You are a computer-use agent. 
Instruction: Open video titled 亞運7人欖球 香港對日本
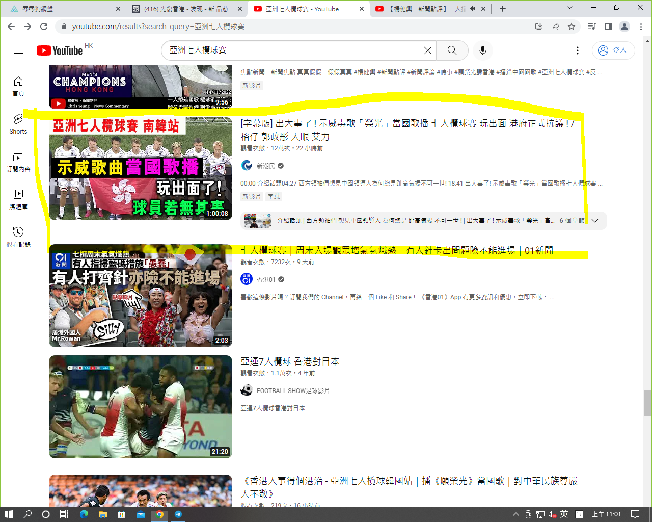coord(290,361)
